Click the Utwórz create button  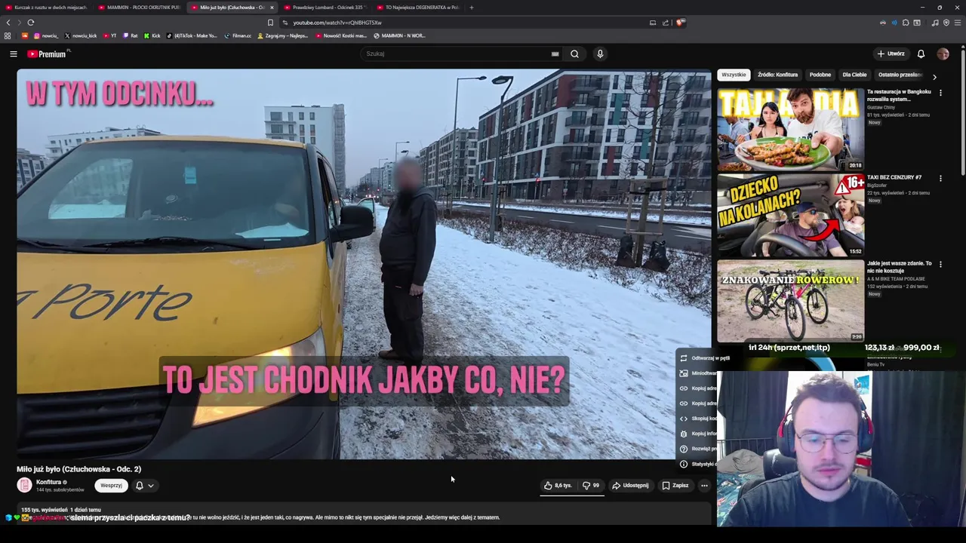tap(891, 54)
